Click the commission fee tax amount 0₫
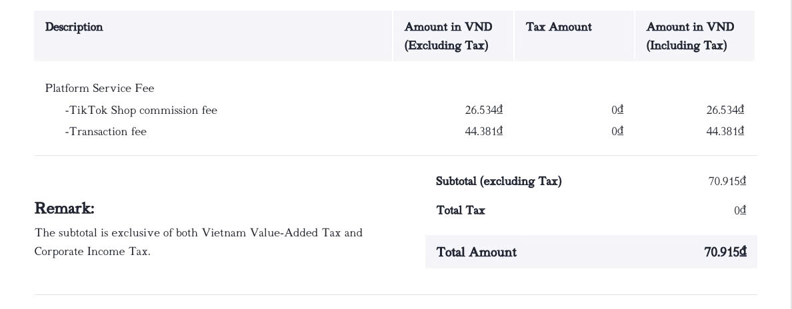The width and height of the screenshot is (792, 309). (x=617, y=110)
